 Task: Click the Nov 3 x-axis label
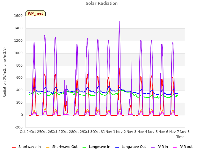(132, 132)
